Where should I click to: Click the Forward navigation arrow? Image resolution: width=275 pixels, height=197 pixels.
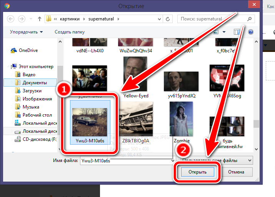[x=22, y=19]
